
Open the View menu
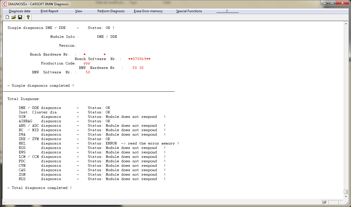tap(79, 11)
